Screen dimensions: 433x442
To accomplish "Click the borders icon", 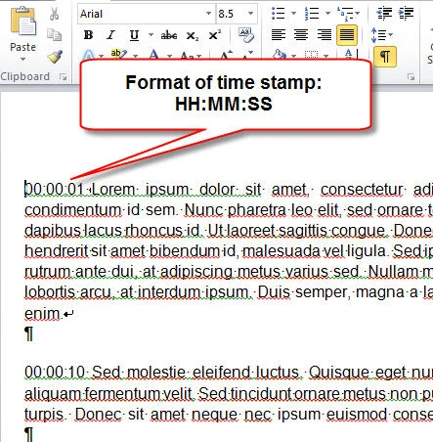I will [x=311, y=54].
